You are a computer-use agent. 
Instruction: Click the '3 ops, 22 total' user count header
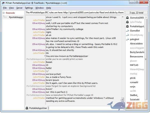(136, 13)
